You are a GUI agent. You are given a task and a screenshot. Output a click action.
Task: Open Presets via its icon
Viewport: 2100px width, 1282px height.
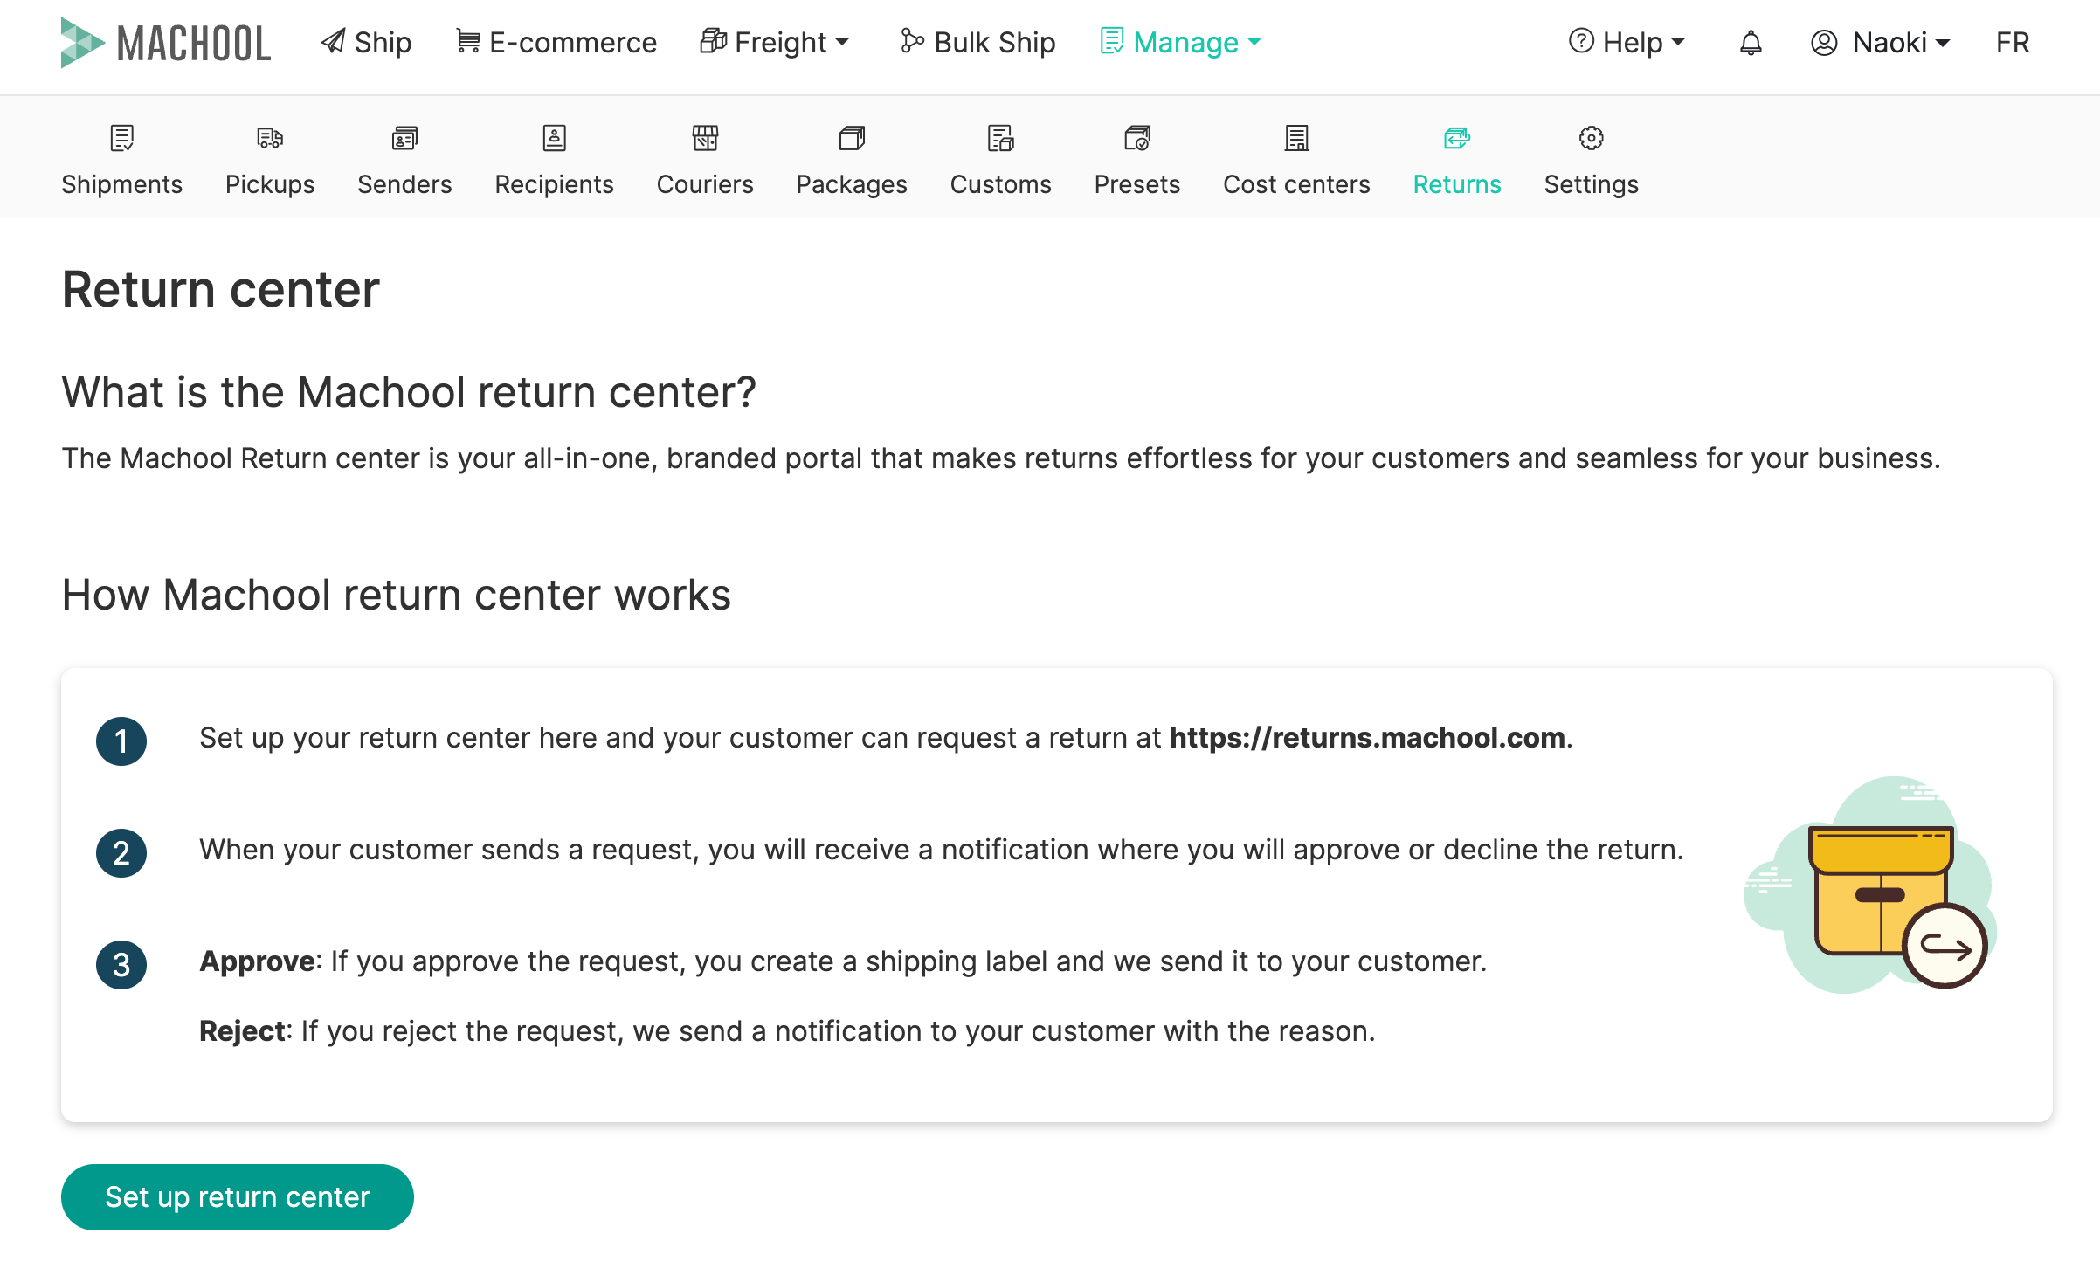1136,138
